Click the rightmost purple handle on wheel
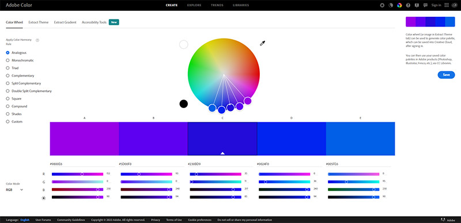The height and width of the screenshot is (223, 461). point(248,101)
